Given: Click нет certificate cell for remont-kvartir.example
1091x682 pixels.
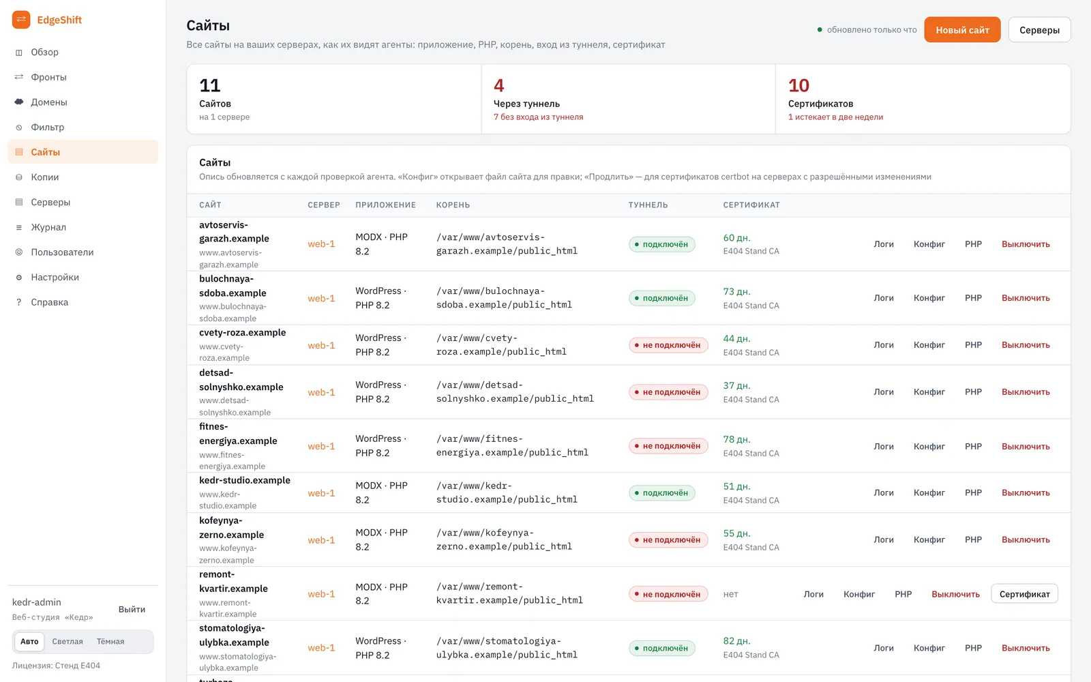Looking at the screenshot, I should pos(730,595).
